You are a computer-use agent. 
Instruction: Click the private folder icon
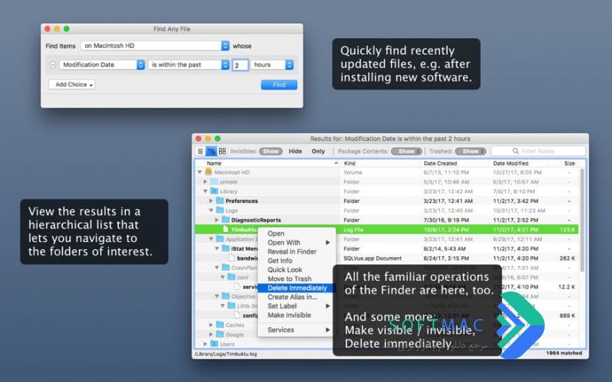[214, 182]
